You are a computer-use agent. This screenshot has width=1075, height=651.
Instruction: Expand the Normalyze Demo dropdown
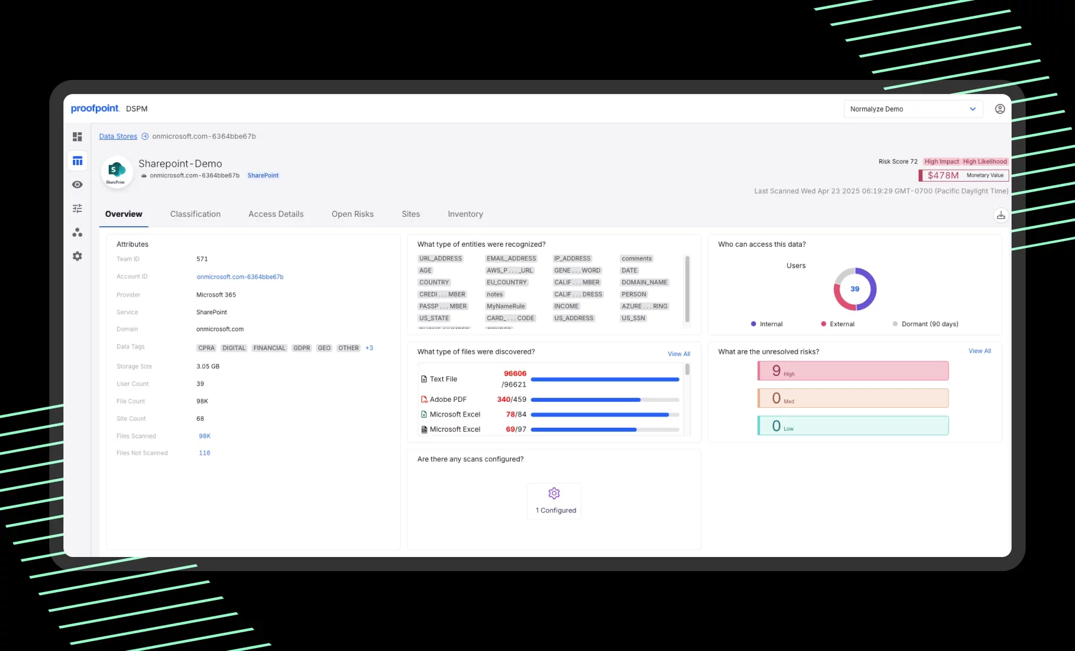pos(913,109)
